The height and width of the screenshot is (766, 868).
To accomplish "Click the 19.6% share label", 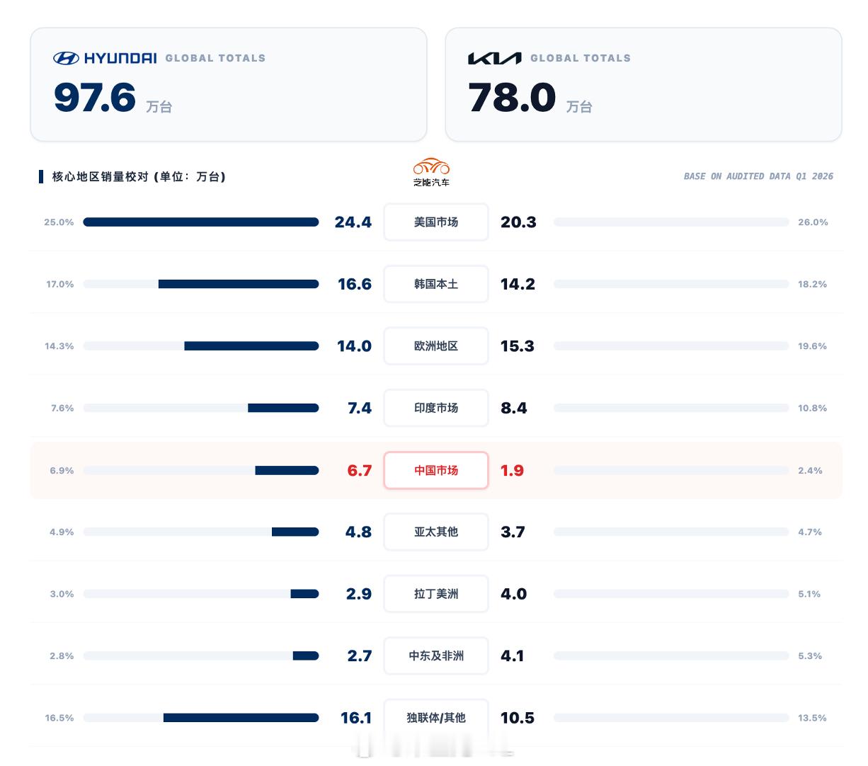I will click(x=812, y=346).
